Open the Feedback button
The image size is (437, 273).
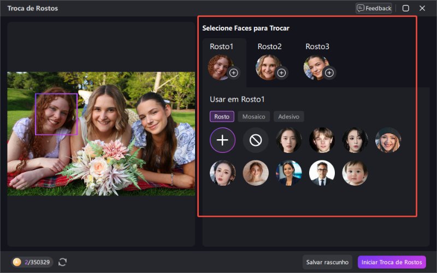point(374,8)
